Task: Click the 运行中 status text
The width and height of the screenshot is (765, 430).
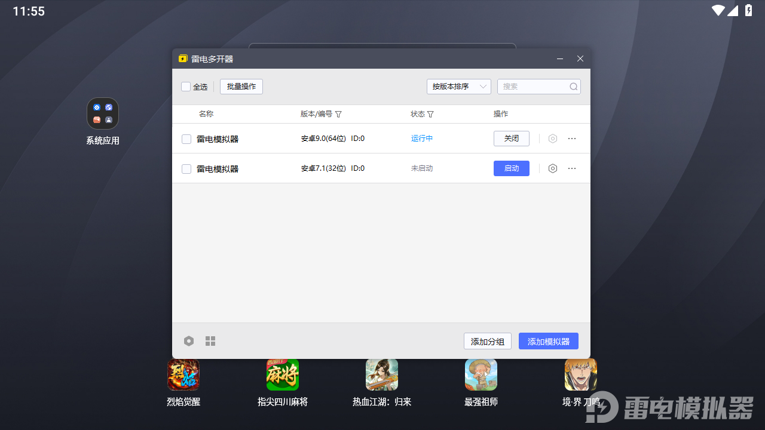Action: point(422,139)
